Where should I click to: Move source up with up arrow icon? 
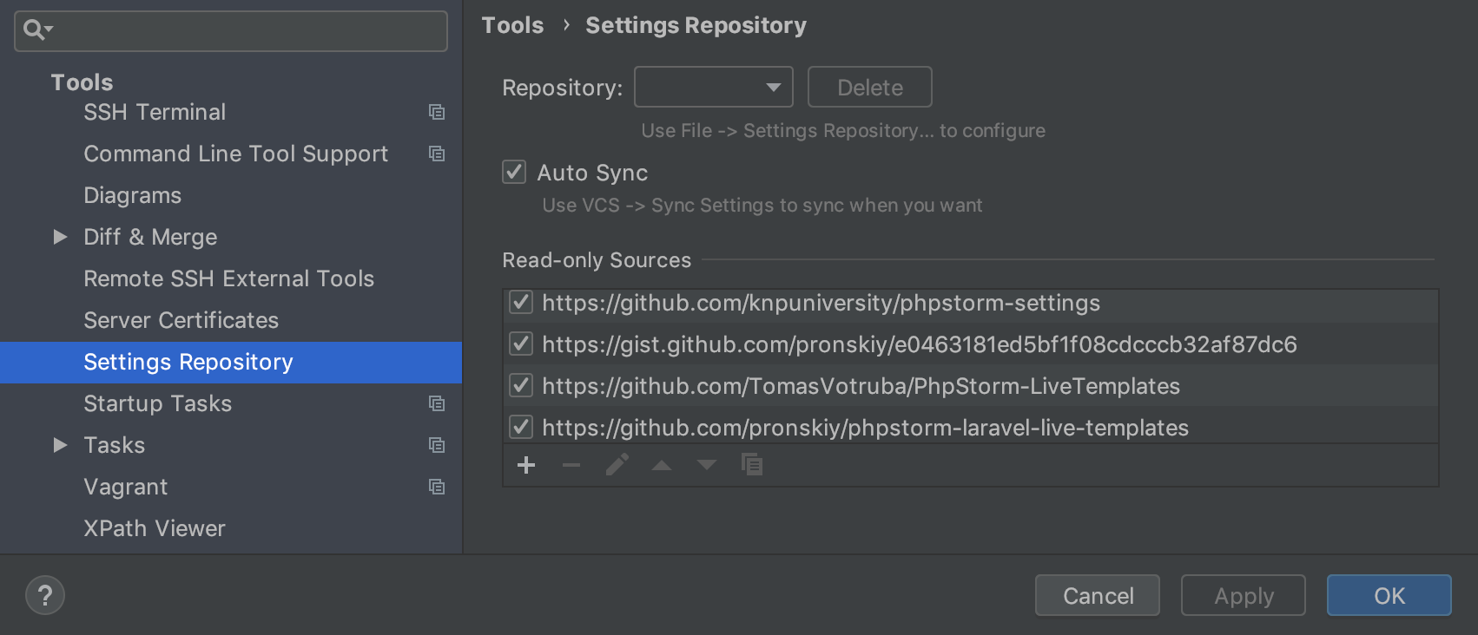tap(662, 465)
